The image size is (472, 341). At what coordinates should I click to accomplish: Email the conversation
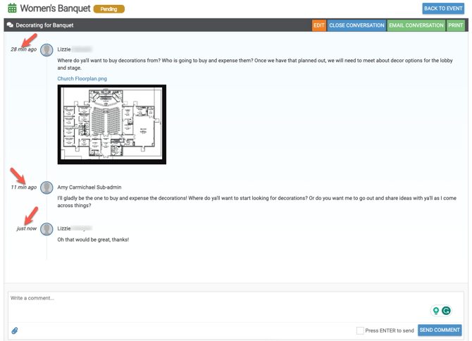[416, 25]
